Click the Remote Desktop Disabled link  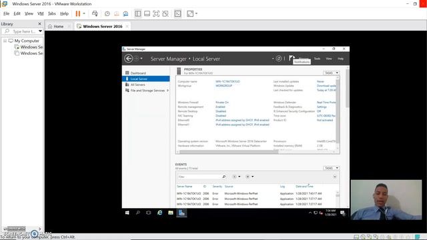click(221, 111)
